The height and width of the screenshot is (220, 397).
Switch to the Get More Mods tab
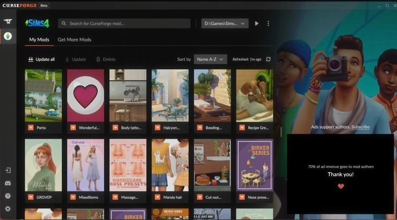click(x=75, y=40)
